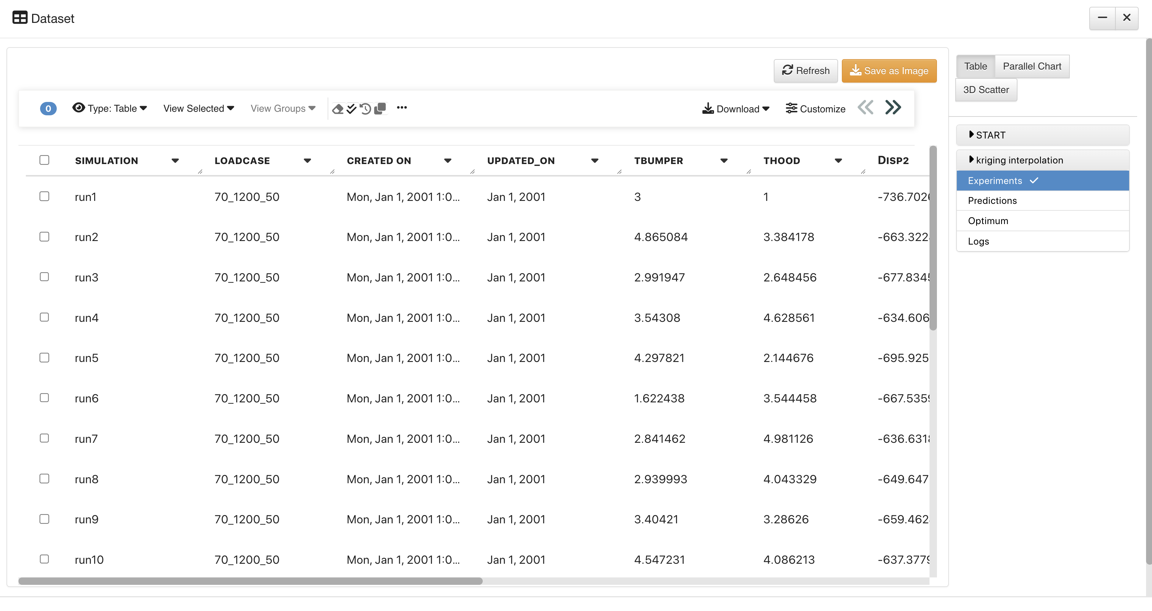Open the Download dropdown menu
This screenshot has width=1152, height=611.
736,109
